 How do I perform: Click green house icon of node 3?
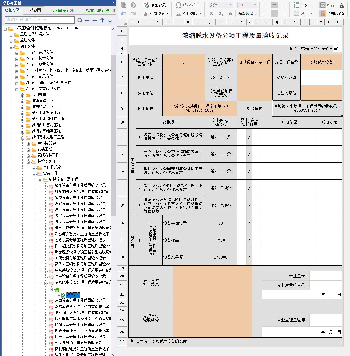point(57,289)
